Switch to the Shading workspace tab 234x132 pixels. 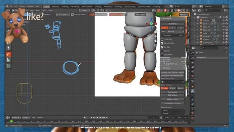click(x=98, y=7)
